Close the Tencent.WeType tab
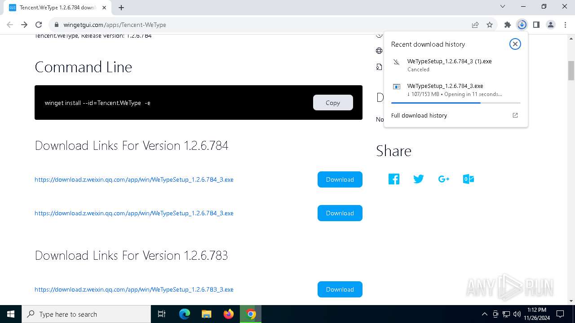 104,8
